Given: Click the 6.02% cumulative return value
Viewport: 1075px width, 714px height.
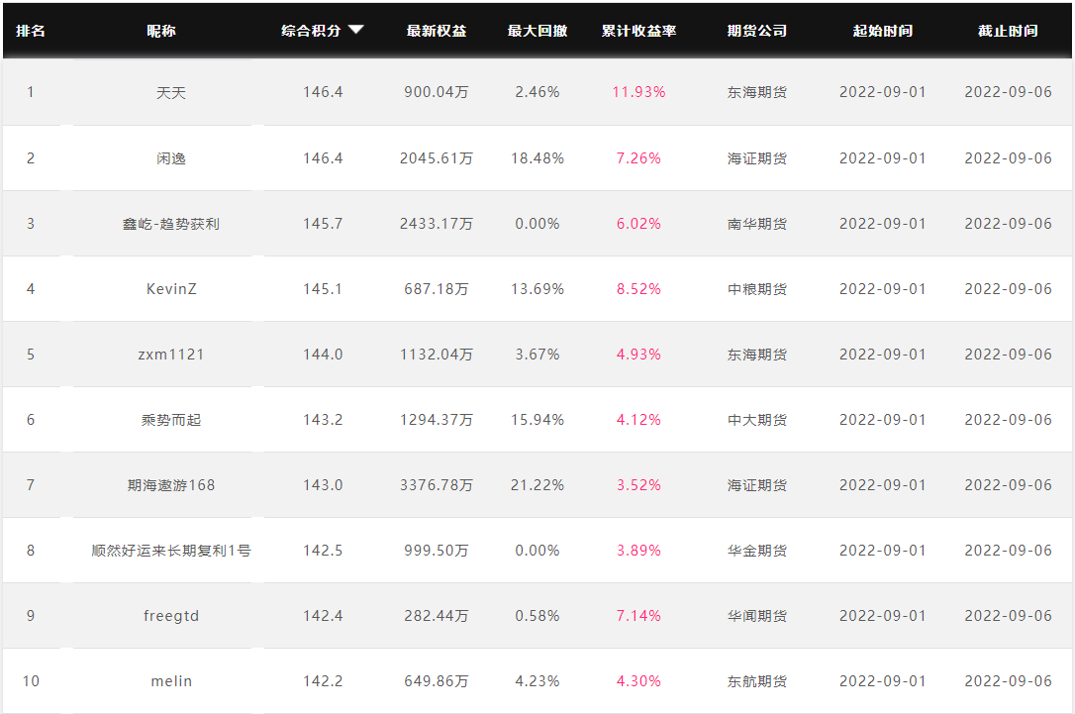Looking at the screenshot, I should point(639,224).
